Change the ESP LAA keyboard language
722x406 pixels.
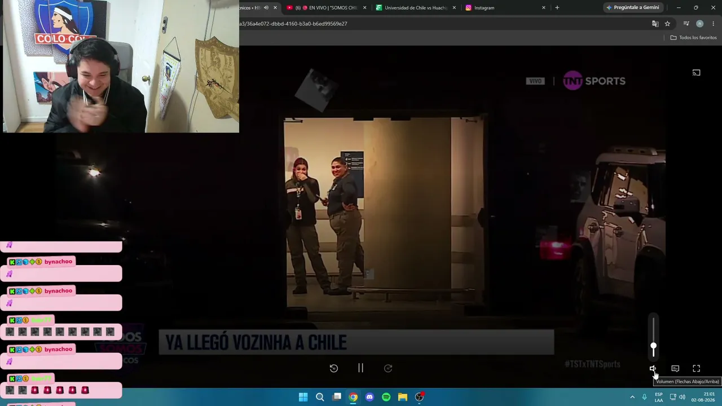pyautogui.click(x=659, y=397)
